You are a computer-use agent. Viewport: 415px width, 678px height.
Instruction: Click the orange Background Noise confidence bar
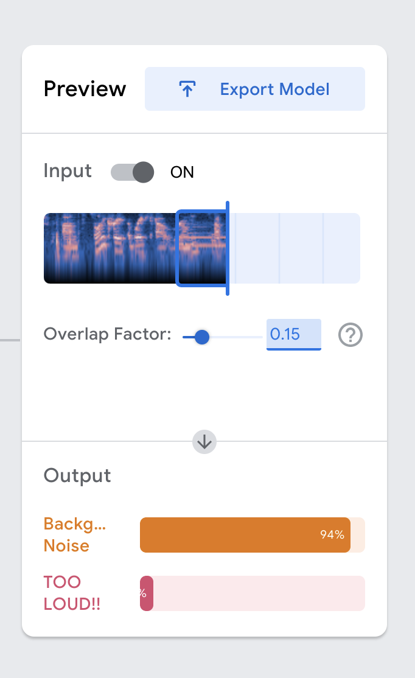[x=243, y=535]
